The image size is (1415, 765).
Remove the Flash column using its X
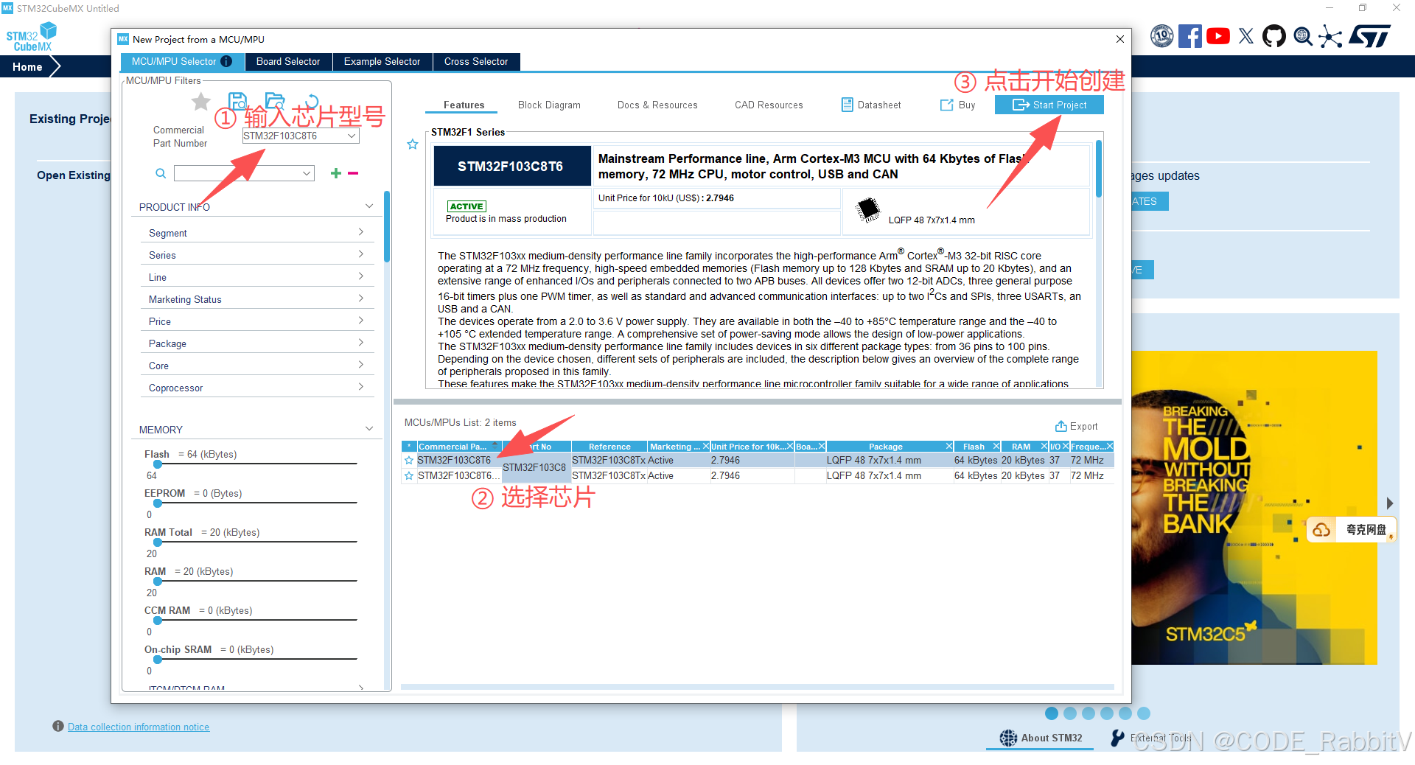[x=996, y=446]
